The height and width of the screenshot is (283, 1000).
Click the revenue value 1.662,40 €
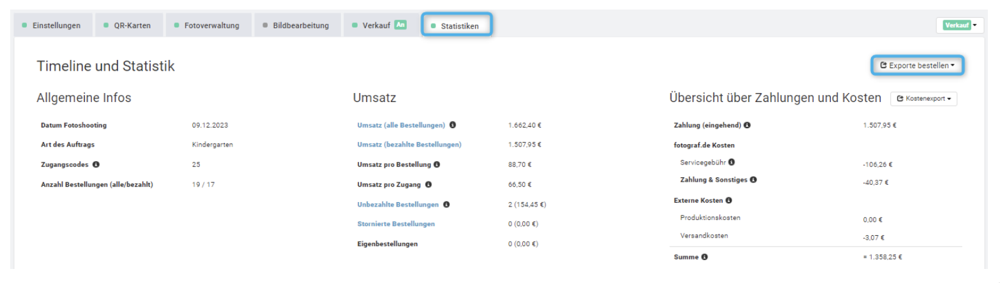click(x=524, y=125)
